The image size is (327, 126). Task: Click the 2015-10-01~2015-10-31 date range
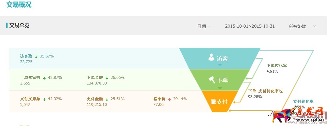coord(250,26)
